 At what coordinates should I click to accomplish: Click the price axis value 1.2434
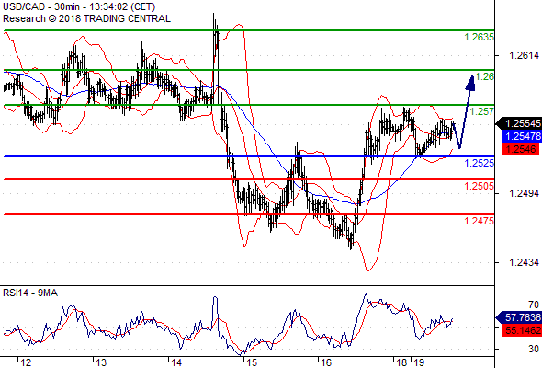pos(524,262)
